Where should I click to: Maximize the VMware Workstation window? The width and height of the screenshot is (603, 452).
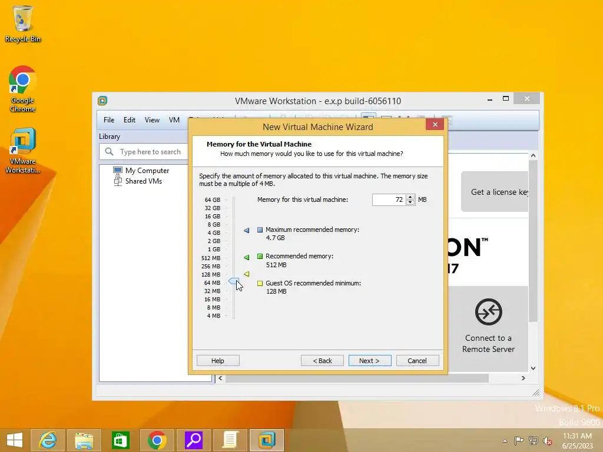click(506, 99)
